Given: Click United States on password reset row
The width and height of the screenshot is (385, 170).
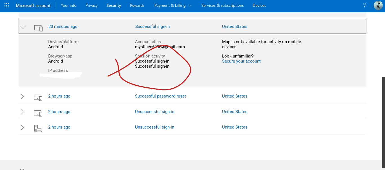Looking at the screenshot, I should pos(234,96).
